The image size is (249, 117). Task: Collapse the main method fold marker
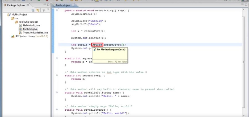click(x=57, y=11)
